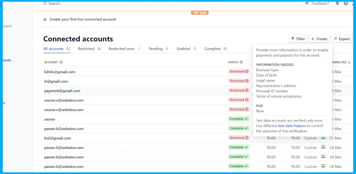Click the search magnifier icon
Image resolution: width=356 pixels, height=174 pixels.
(45, 3)
